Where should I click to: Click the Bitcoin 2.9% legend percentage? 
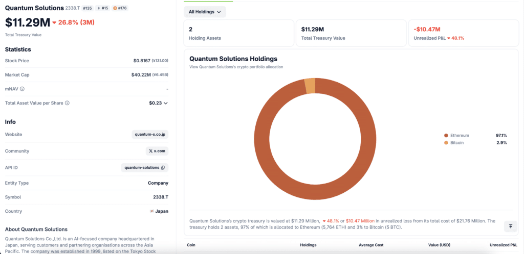(x=501, y=142)
